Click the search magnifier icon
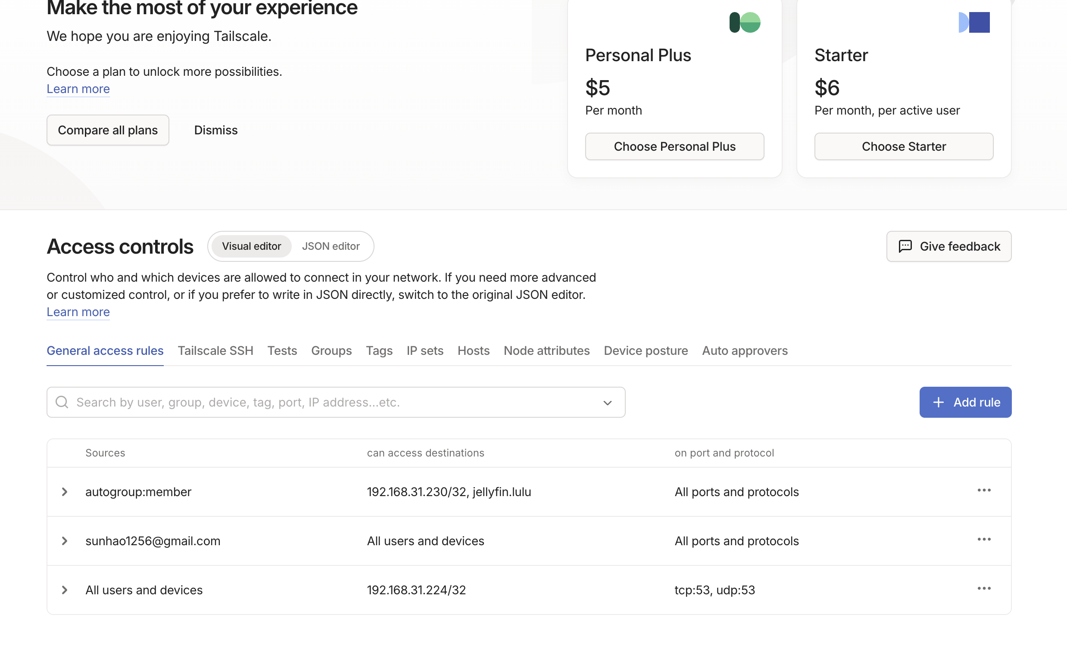 [62, 402]
